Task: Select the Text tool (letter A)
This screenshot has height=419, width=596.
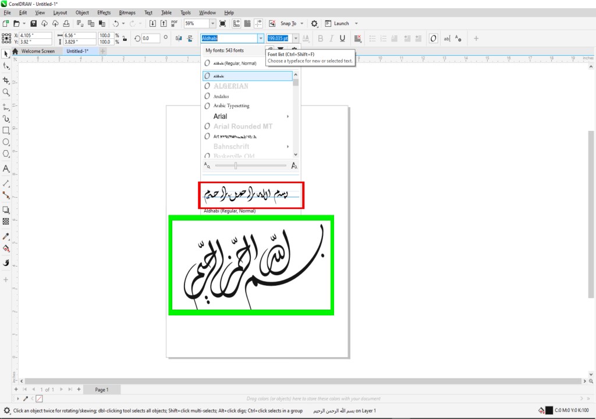Action: 6,168
